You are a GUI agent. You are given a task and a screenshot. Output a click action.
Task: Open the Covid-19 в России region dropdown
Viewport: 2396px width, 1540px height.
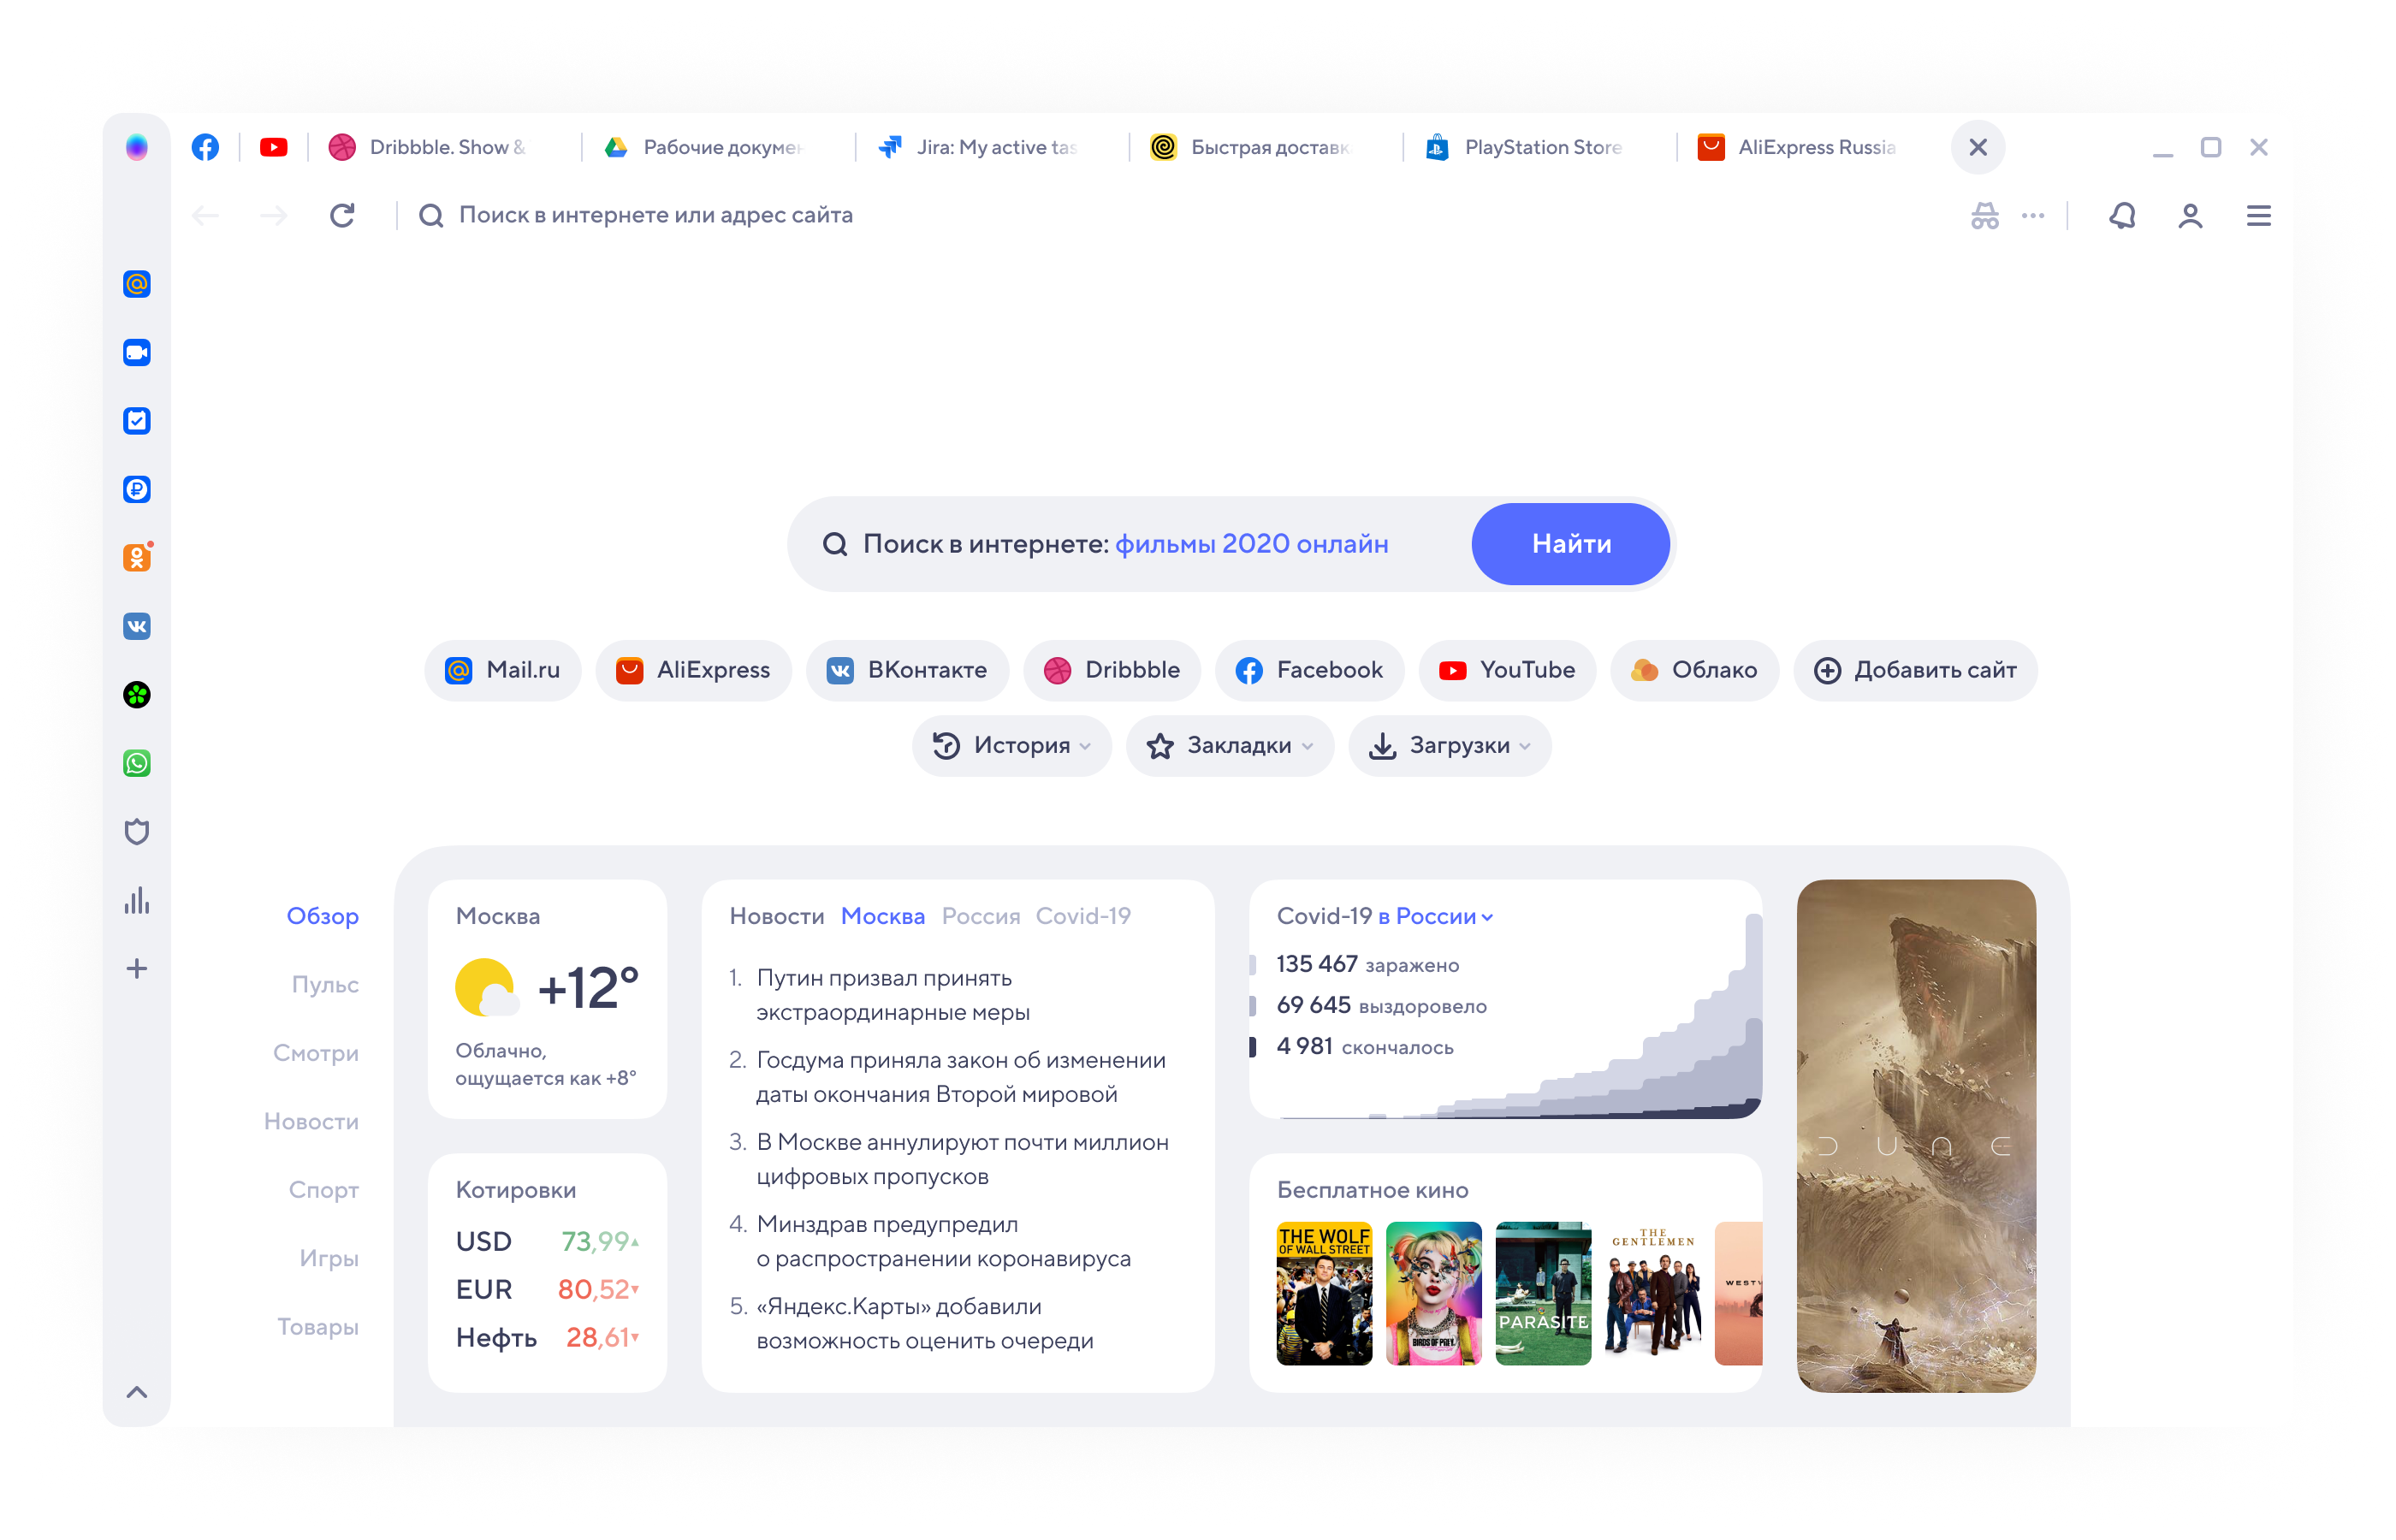click(x=1436, y=917)
